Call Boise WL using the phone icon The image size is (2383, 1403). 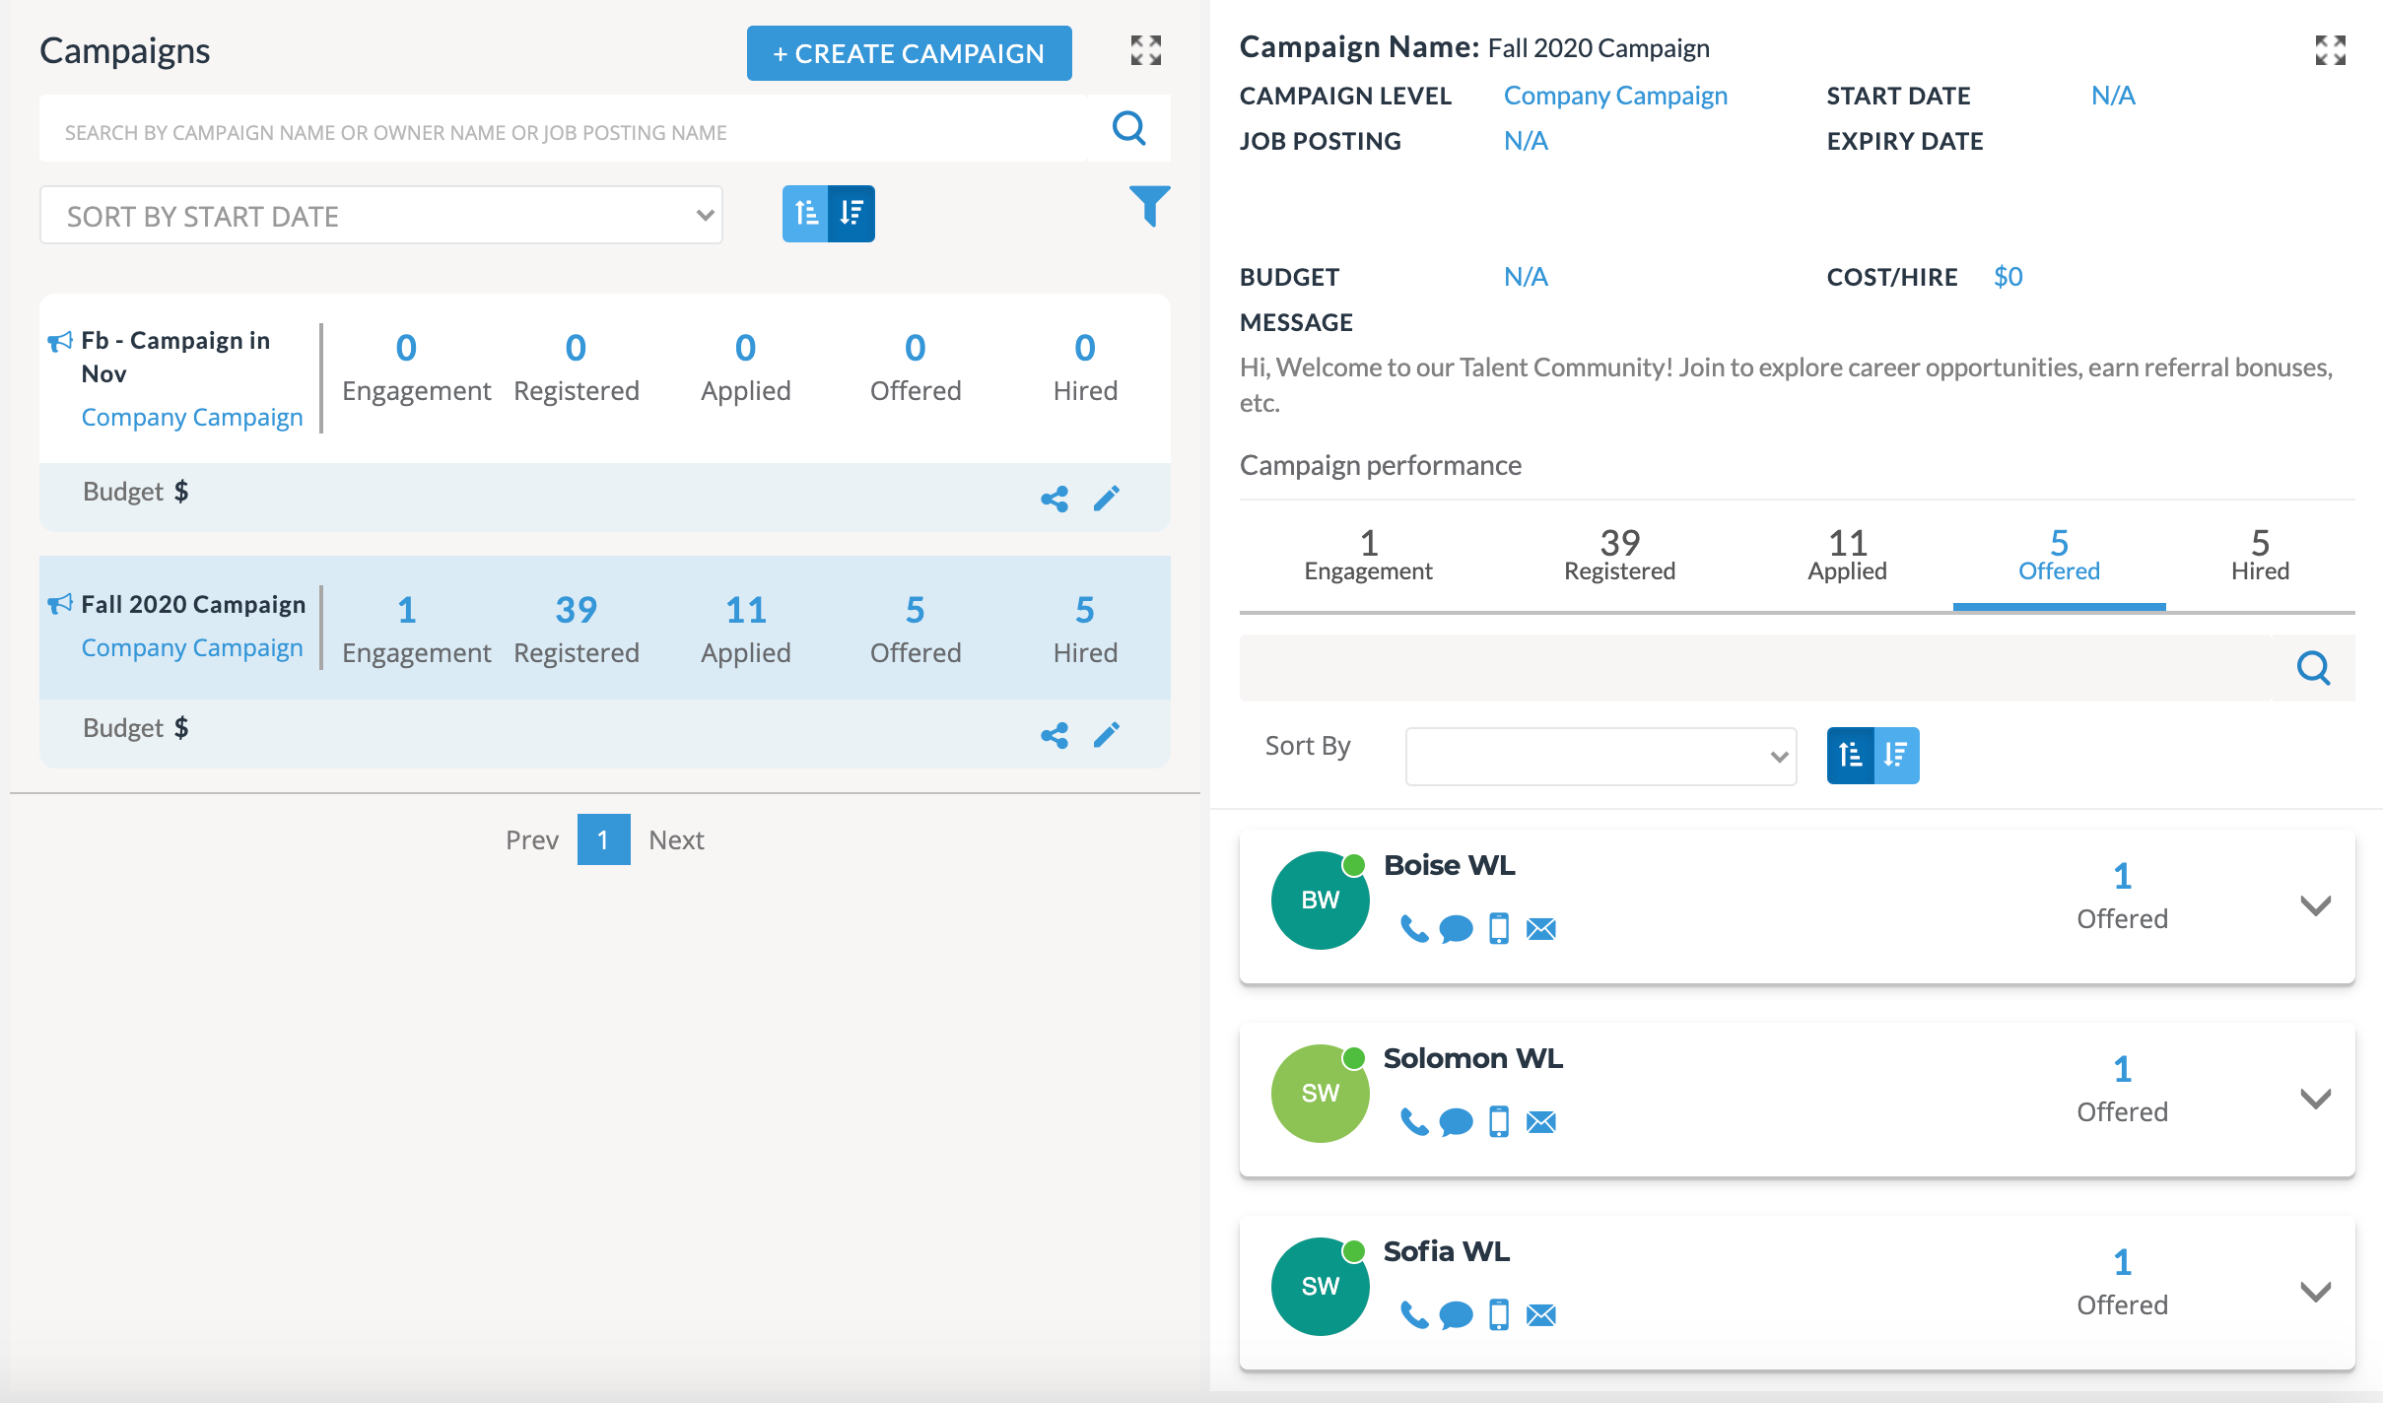point(1413,928)
